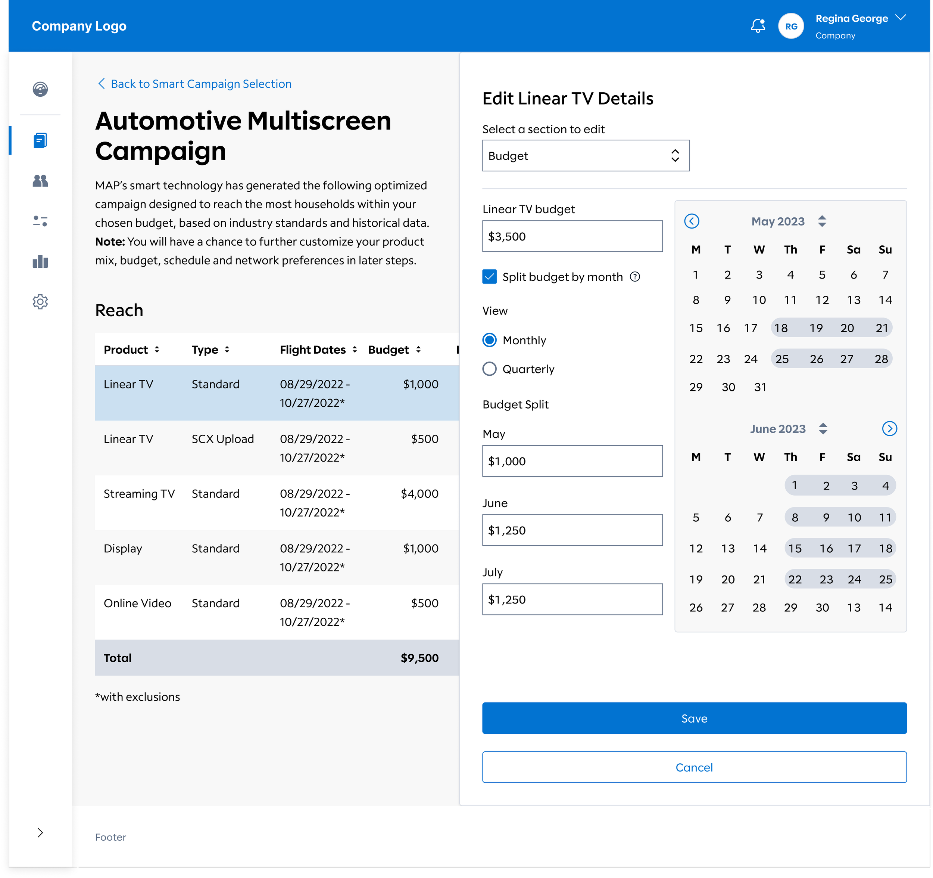Open the campaigns document sidebar icon

tap(40, 140)
